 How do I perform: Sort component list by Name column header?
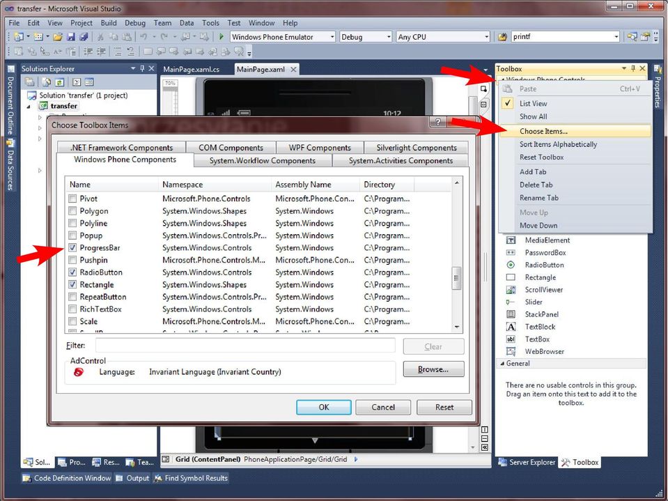(x=112, y=185)
